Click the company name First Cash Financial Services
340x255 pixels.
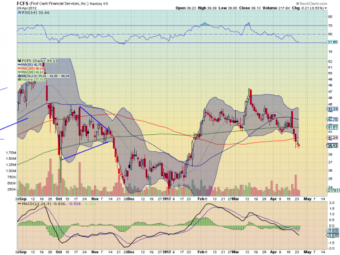(59, 3)
